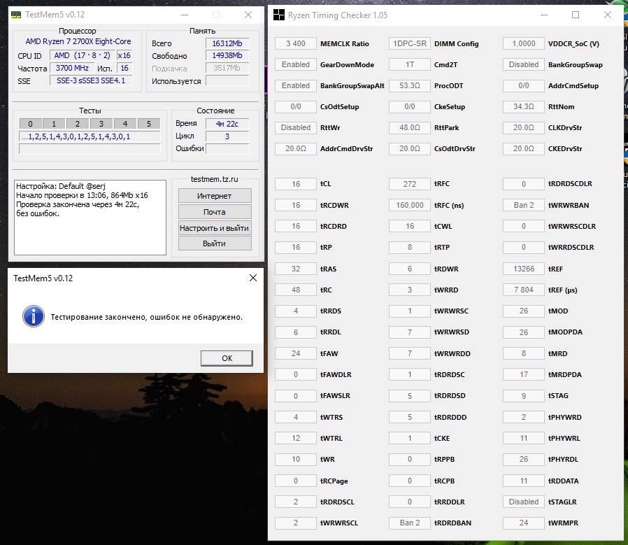Click the Время value 4м 22с
Screen dimensions: 628x545
tap(227, 124)
